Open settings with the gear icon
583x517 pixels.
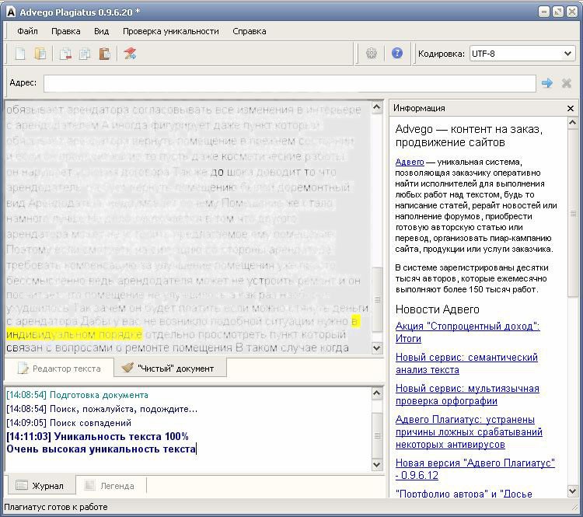click(x=372, y=54)
